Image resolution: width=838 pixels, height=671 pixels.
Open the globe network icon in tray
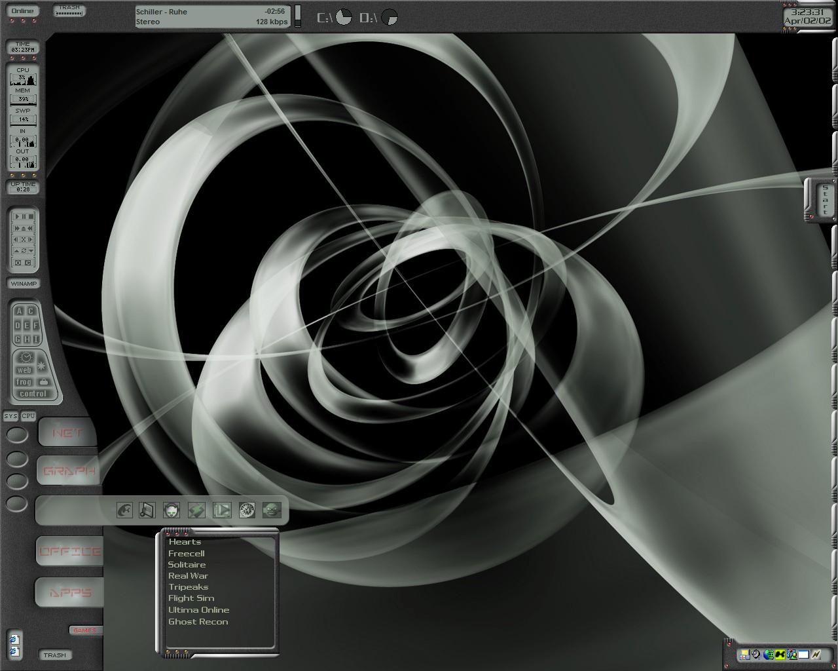tap(769, 655)
